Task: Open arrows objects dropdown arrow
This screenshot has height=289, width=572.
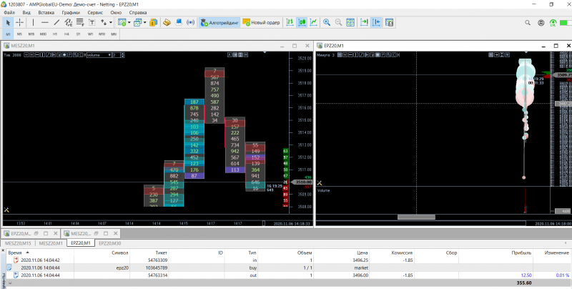Action: coord(111,23)
